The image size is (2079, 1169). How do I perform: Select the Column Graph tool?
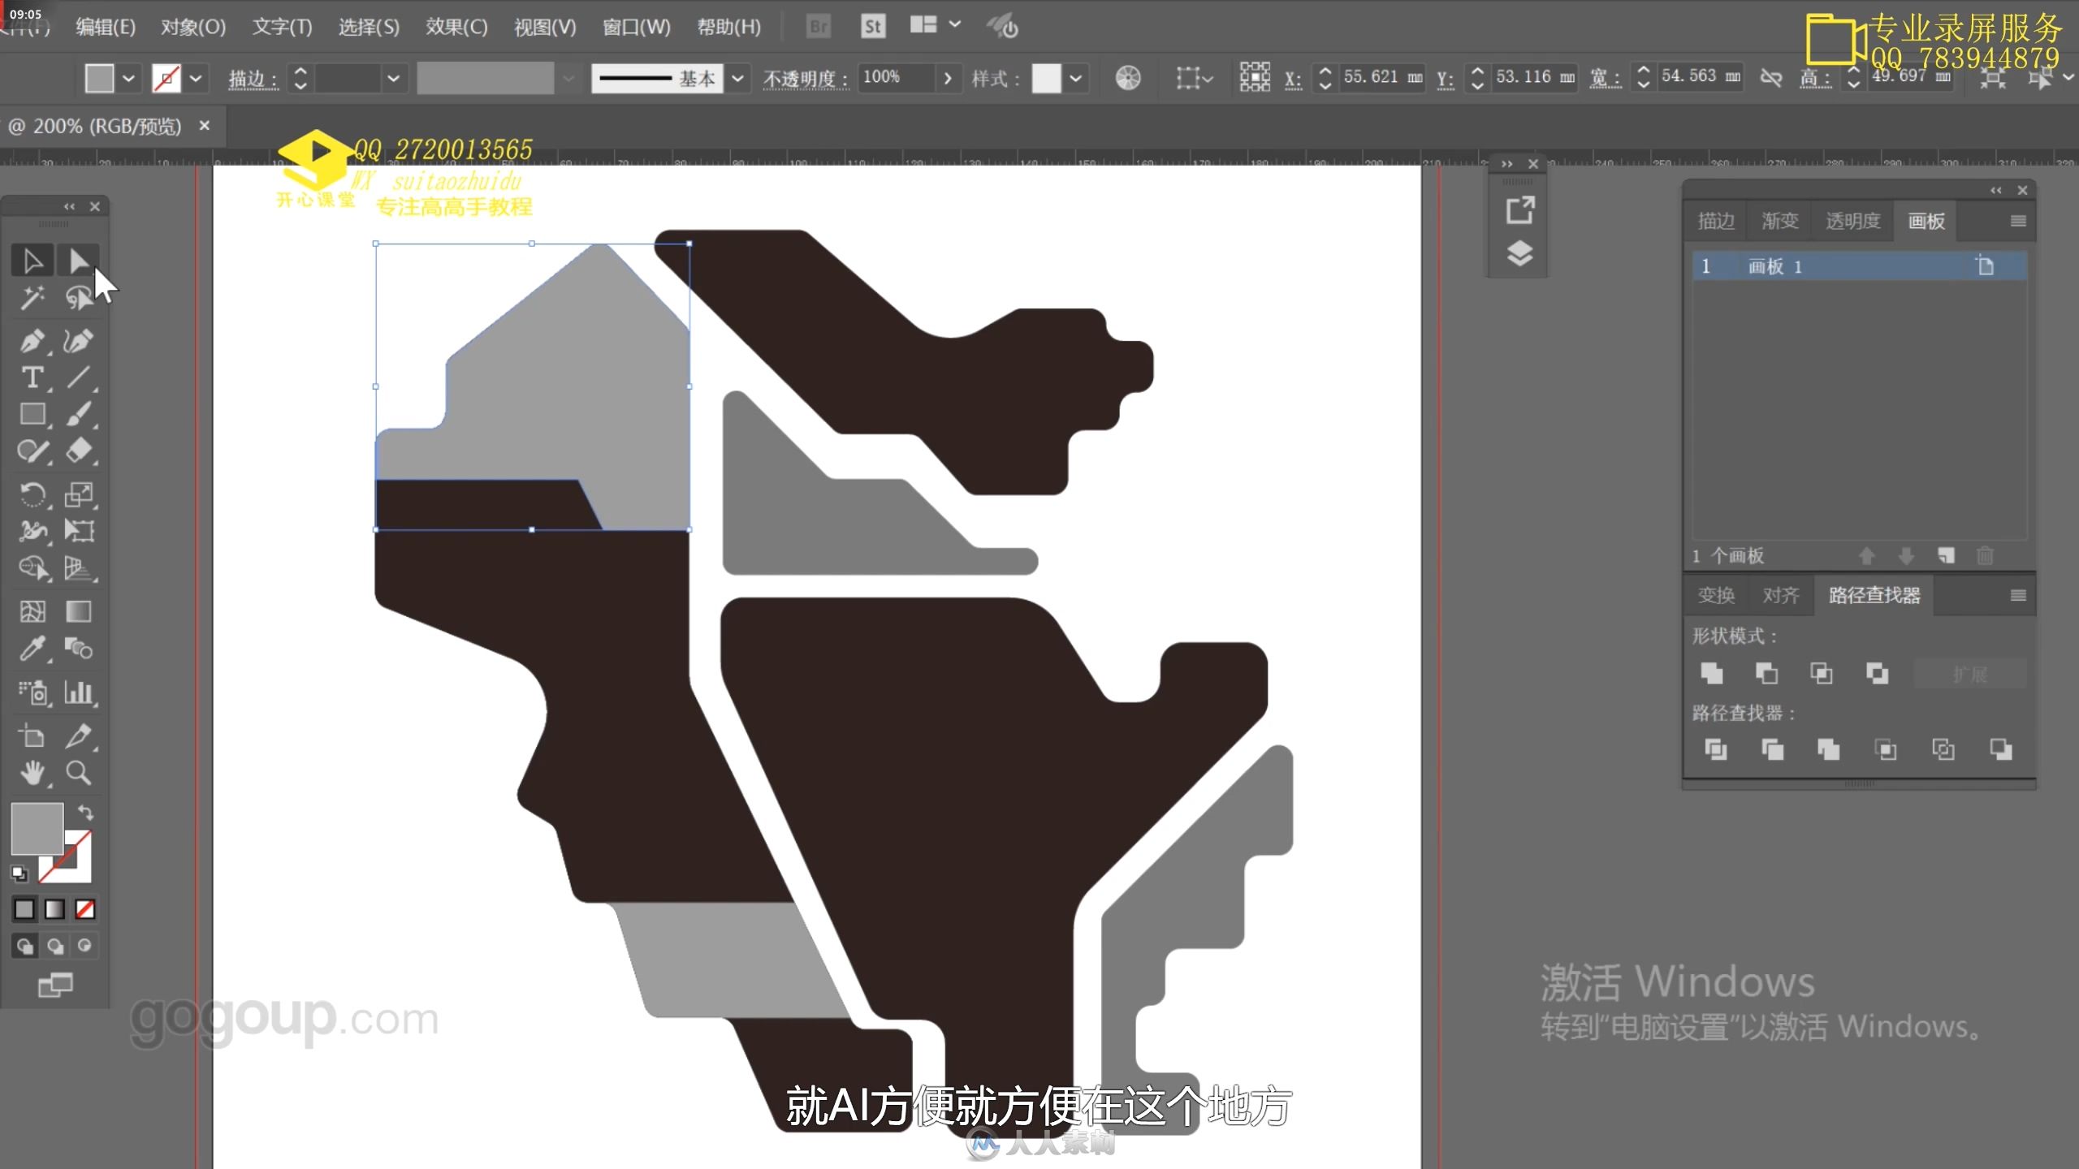pyautogui.click(x=78, y=692)
